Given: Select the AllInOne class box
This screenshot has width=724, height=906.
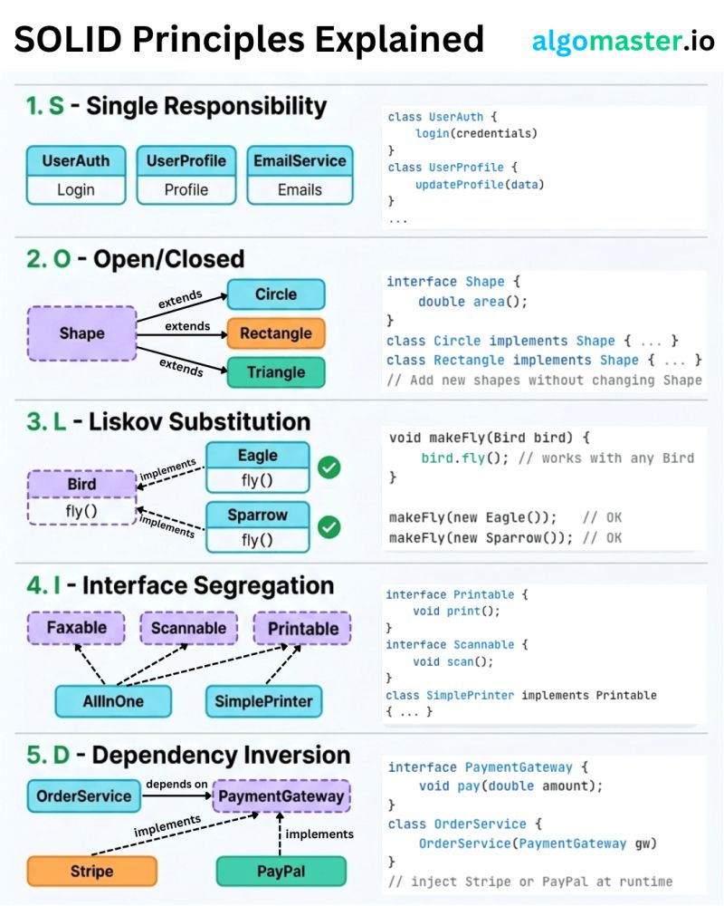Looking at the screenshot, I should pyautogui.click(x=112, y=700).
